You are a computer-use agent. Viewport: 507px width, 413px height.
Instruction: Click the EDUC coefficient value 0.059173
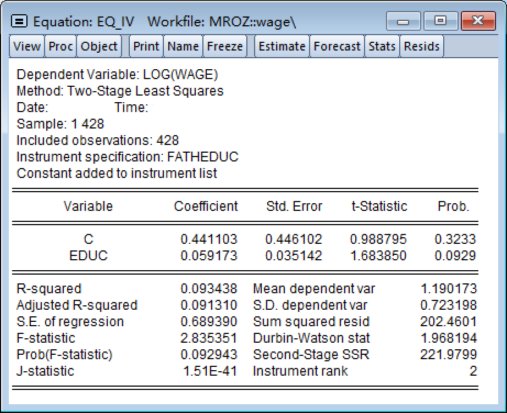(209, 256)
